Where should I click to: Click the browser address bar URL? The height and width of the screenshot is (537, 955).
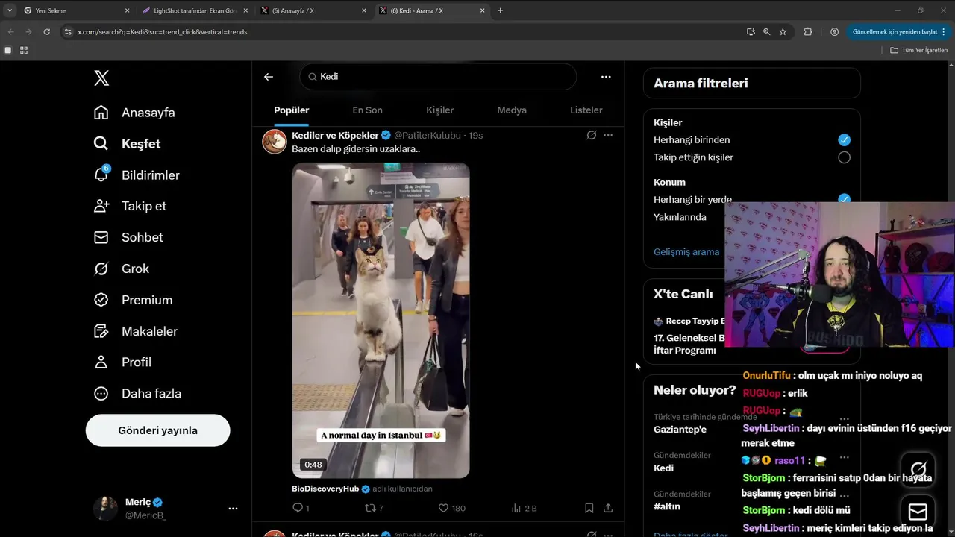162,32
